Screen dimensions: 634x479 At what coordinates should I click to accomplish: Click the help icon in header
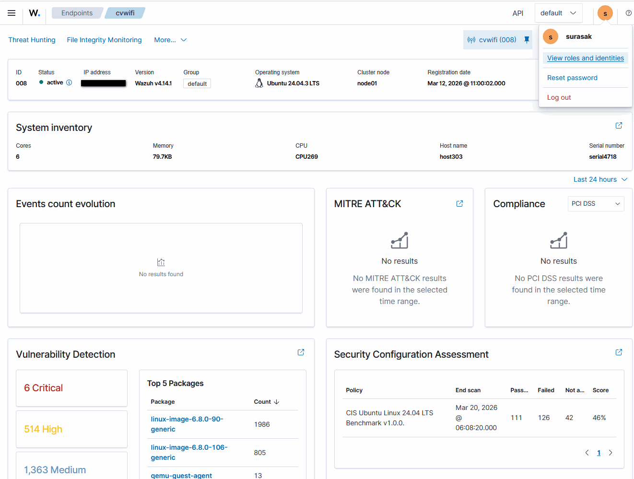click(628, 13)
